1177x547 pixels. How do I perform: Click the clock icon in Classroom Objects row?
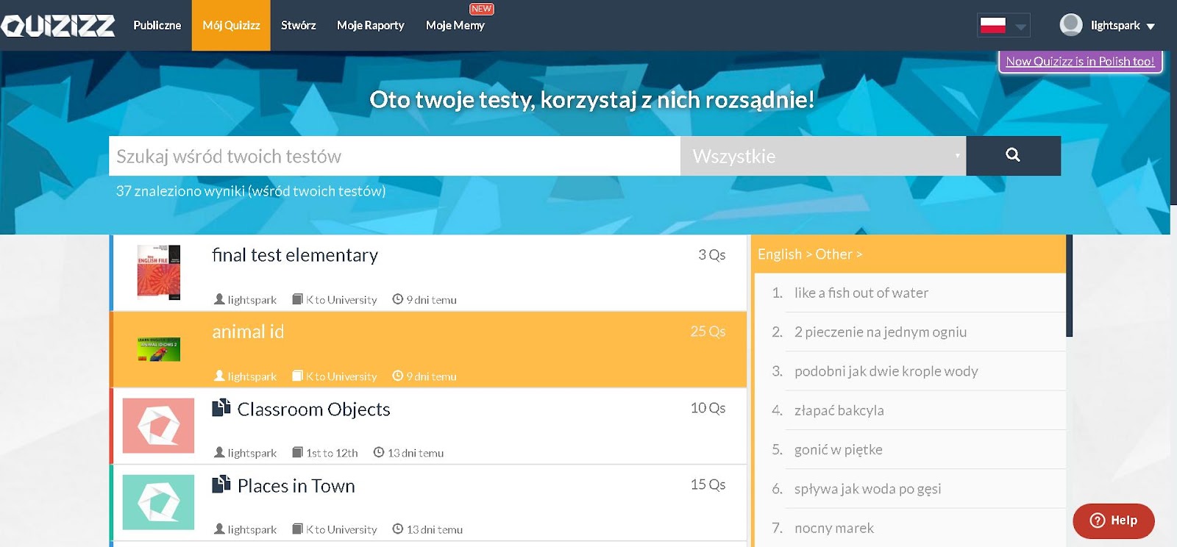coord(379,452)
